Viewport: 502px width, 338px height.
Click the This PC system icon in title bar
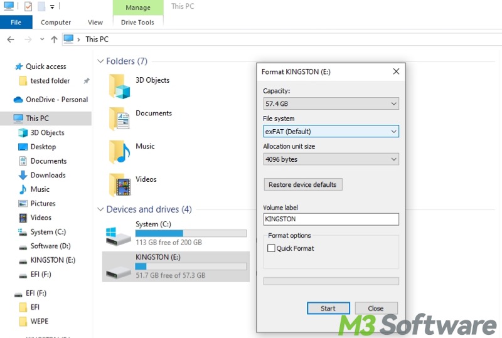(x=8, y=6)
